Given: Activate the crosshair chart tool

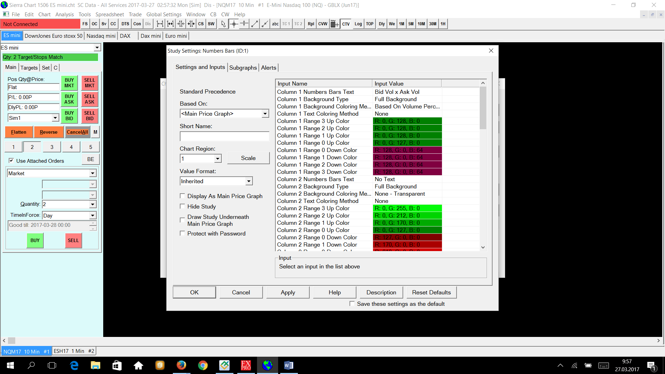Looking at the screenshot, I should coord(234,24).
